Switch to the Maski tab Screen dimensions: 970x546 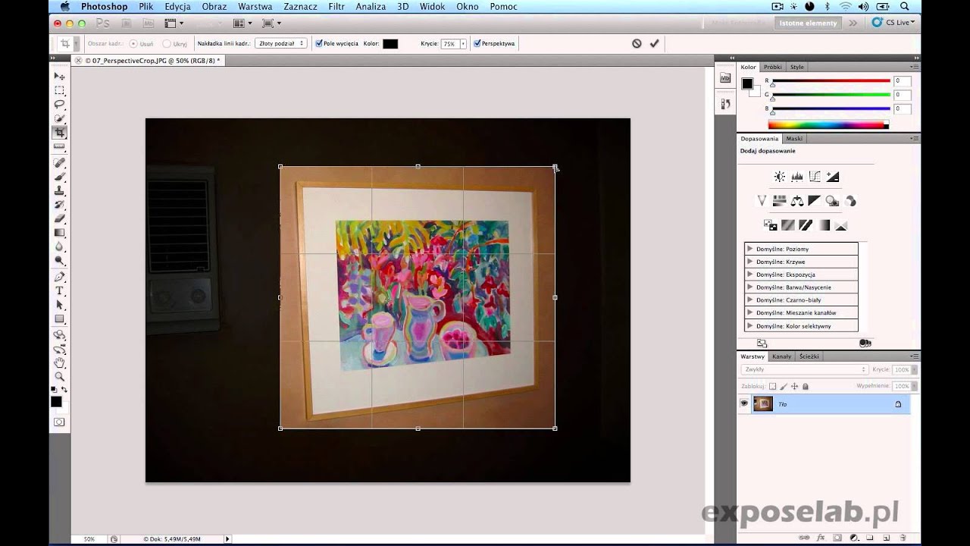point(794,139)
